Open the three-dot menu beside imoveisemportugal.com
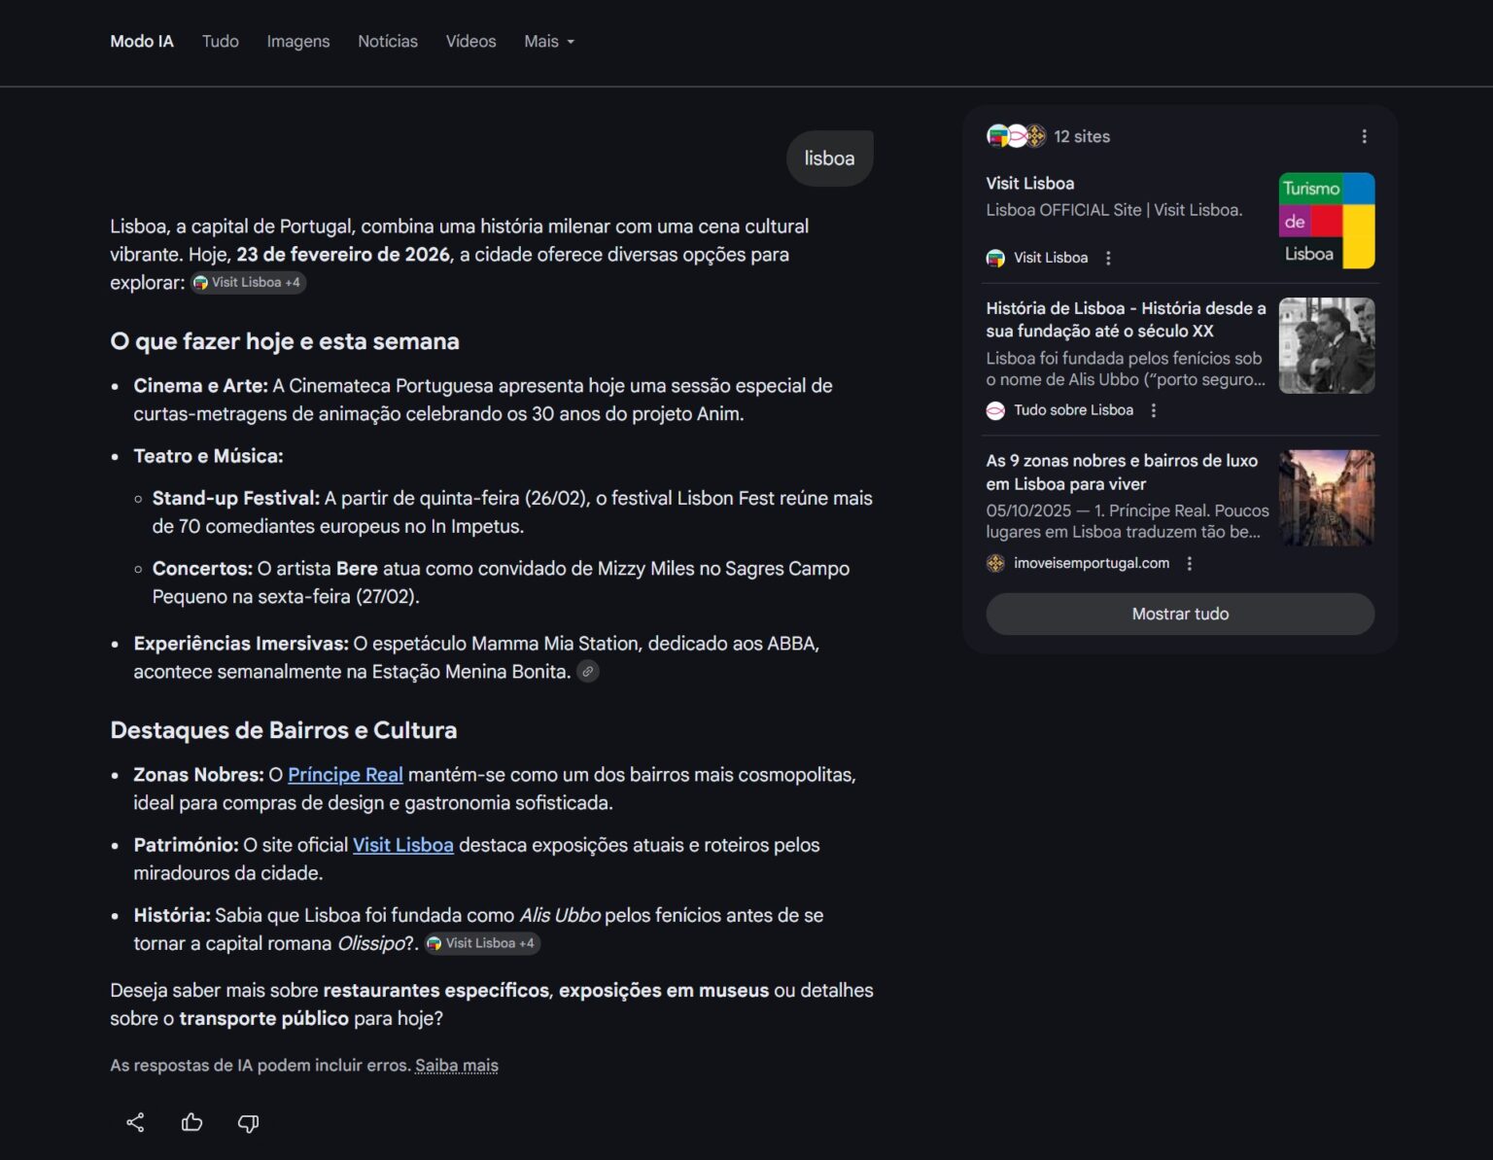This screenshot has width=1493, height=1160. pyautogui.click(x=1190, y=563)
